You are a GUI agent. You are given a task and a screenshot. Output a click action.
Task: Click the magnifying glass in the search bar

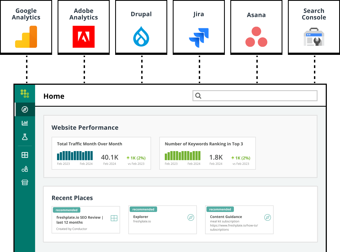coord(198,95)
